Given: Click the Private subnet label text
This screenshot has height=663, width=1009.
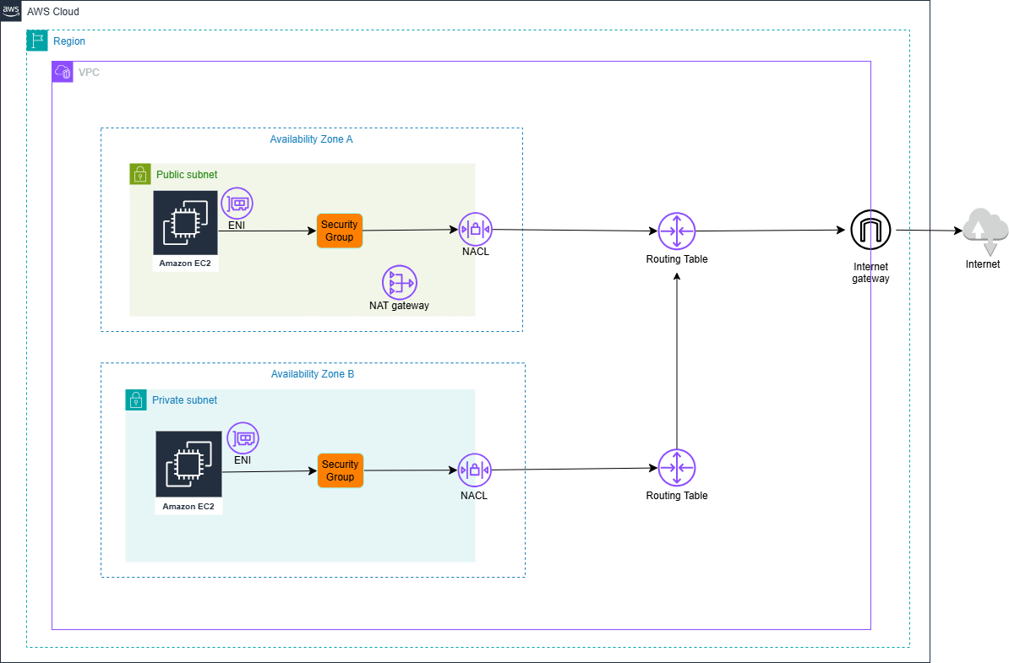Looking at the screenshot, I should coord(184,399).
